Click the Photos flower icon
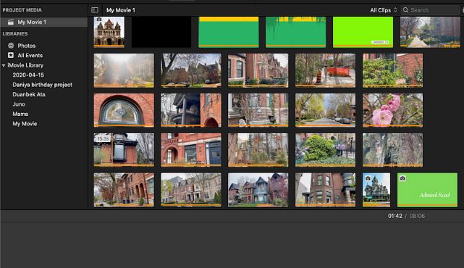This screenshot has height=268, width=464. [11, 46]
